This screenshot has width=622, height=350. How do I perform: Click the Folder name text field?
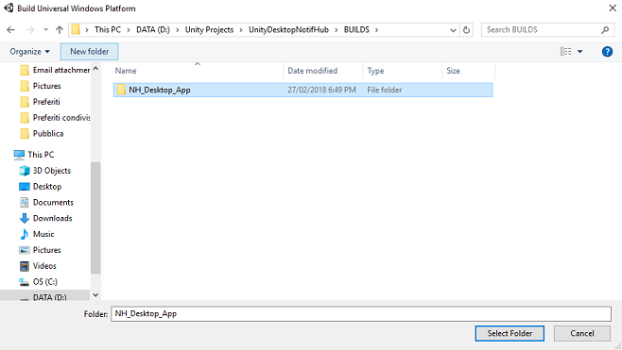pyautogui.click(x=361, y=313)
